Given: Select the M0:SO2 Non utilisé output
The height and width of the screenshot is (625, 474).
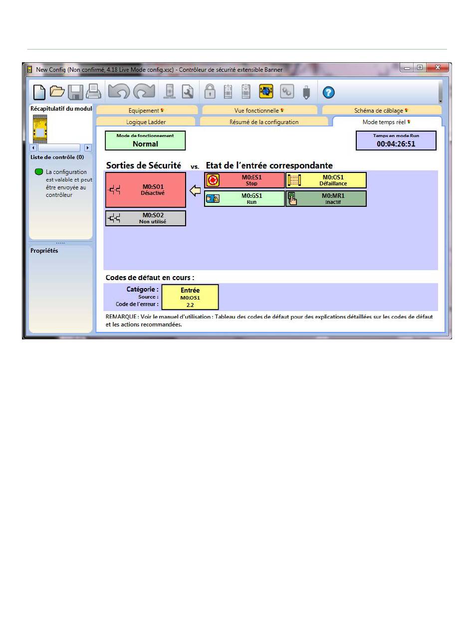Looking at the screenshot, I should tap(145, 218).
